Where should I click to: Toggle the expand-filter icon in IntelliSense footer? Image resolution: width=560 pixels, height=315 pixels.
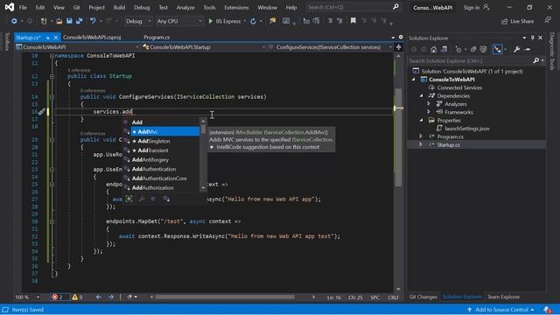[x=129, y=199]
